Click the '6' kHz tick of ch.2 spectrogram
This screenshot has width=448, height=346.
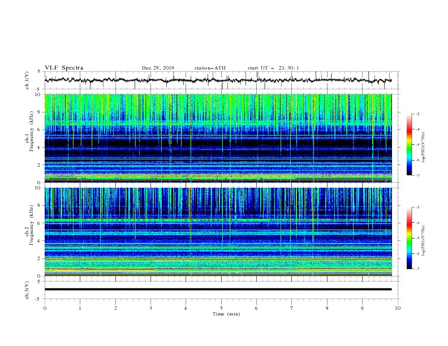pyautogui.click(x=40, y=223)
